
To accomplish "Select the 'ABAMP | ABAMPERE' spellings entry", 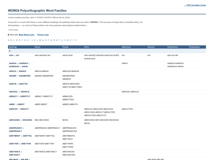I will [x=20, y=76].
